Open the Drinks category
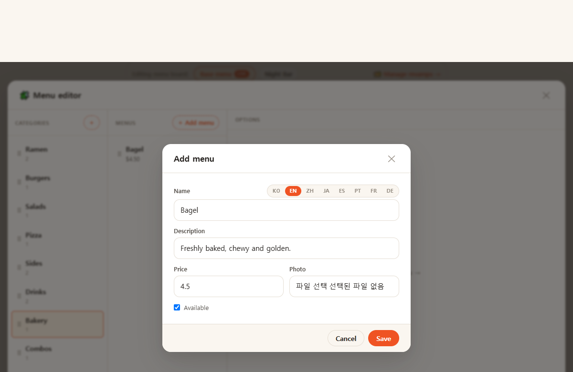 click(x=57, y=295)
